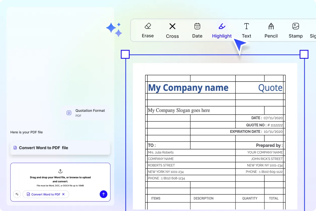The height and width of the screenshot is (211, 316).
Task: Select the Highlight tool
Action: [222, 30]
